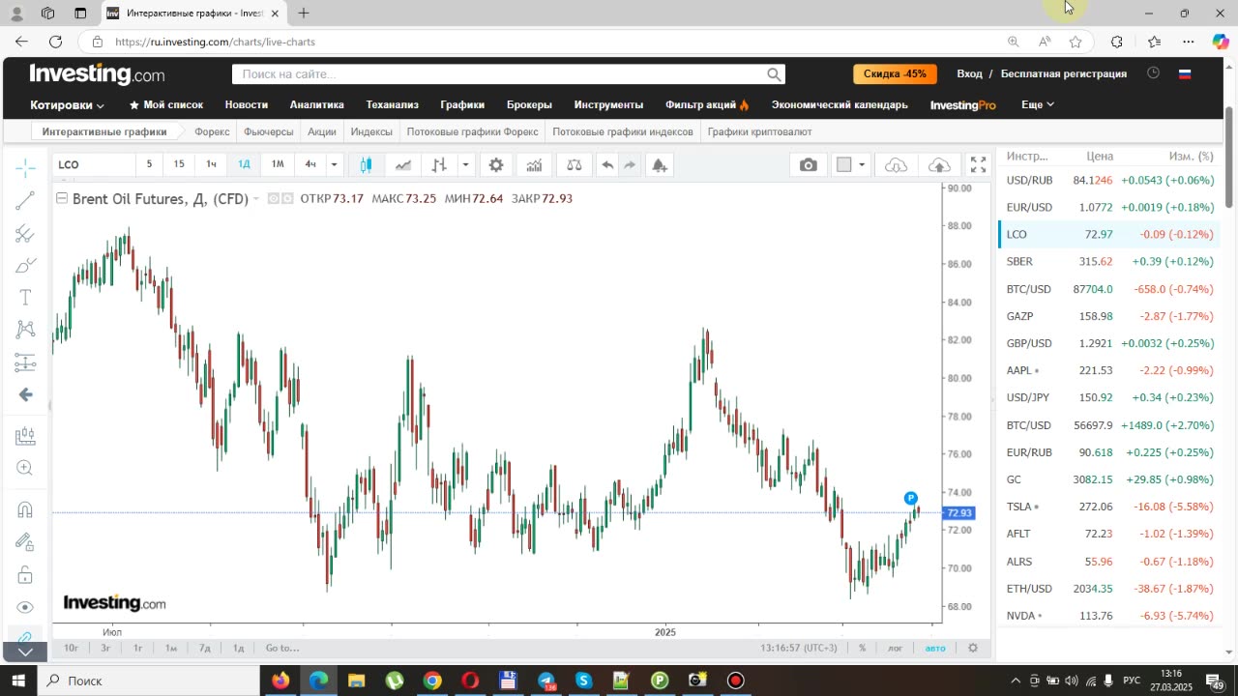This screenshot has width=1238, height=696.
Task: Click the Скидка -45% button
Action: coord(895,73)
